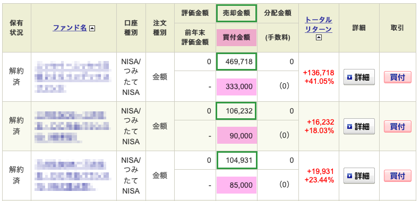
Task: Open the トータルリターン header link
Action: point(319,24)
